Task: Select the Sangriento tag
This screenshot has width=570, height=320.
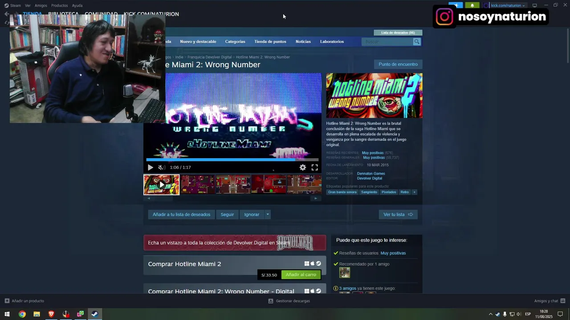Action: [369, 192]
